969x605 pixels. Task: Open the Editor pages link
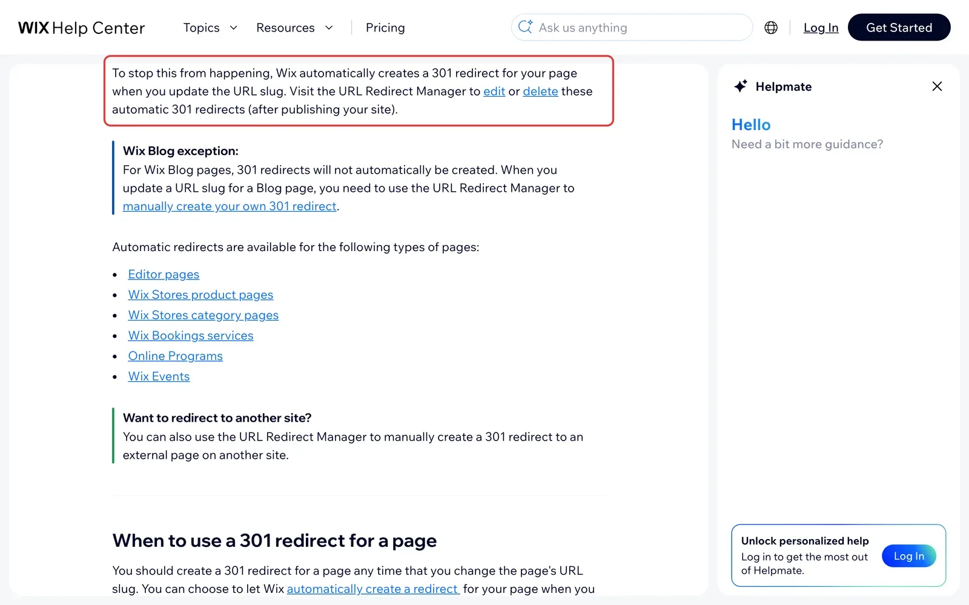click(x=164, y=274)
